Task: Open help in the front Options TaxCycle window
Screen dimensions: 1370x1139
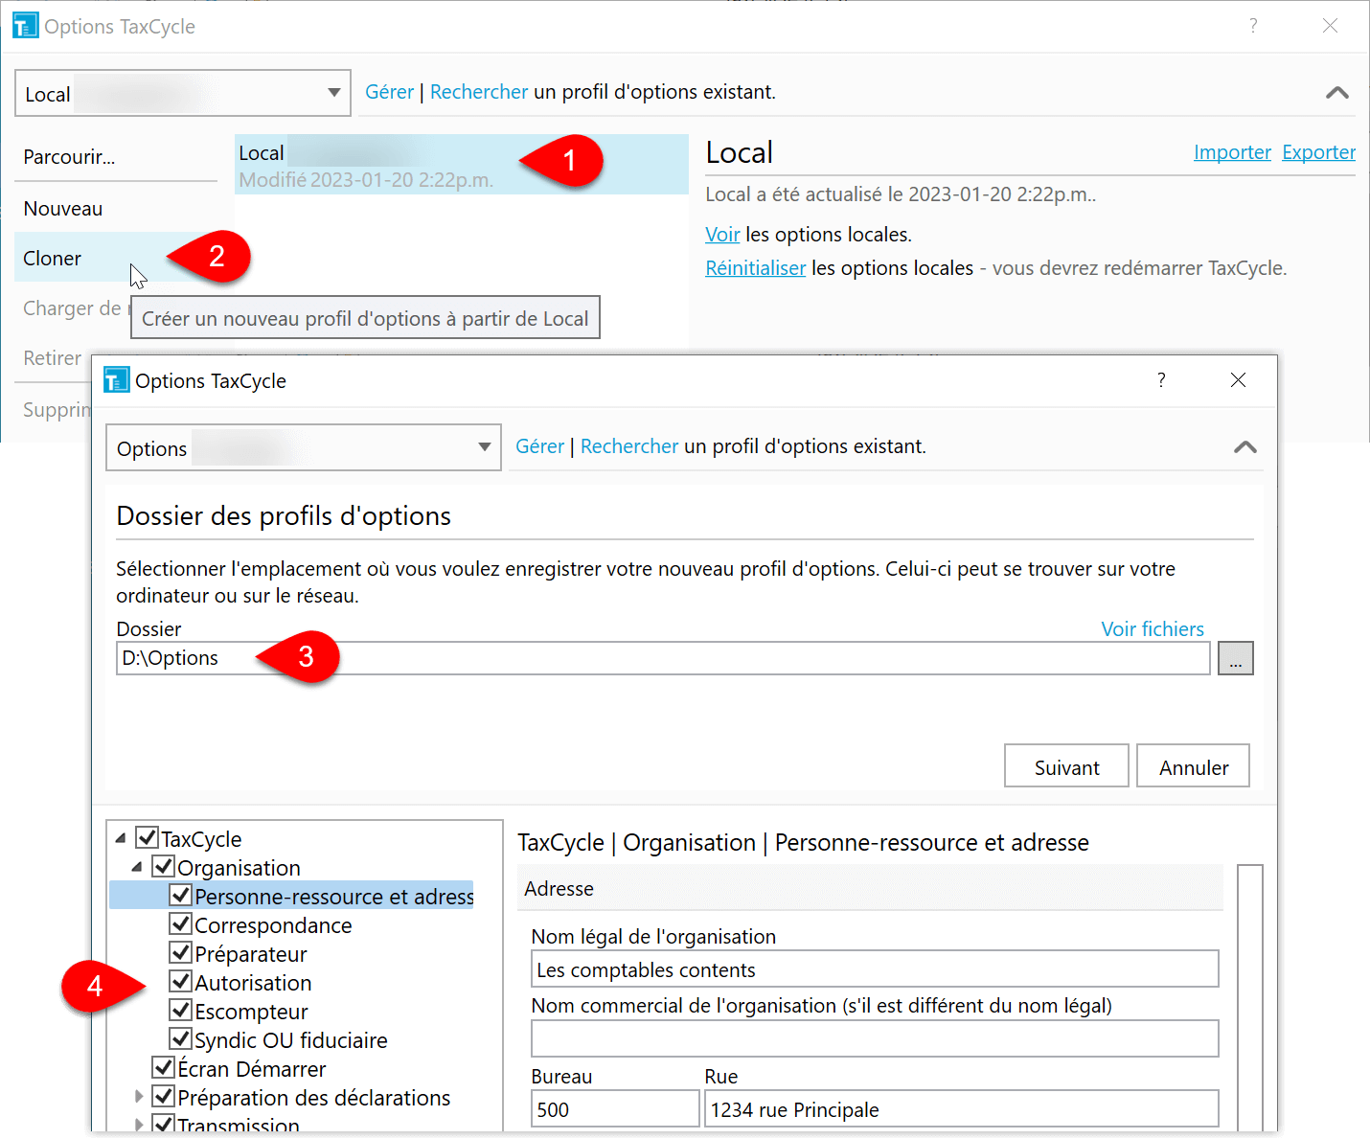Action: tap(1161, 380)
